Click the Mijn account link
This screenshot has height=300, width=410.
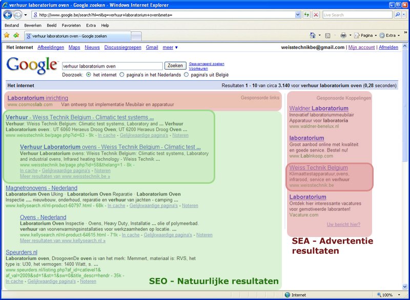pos(361,47)
